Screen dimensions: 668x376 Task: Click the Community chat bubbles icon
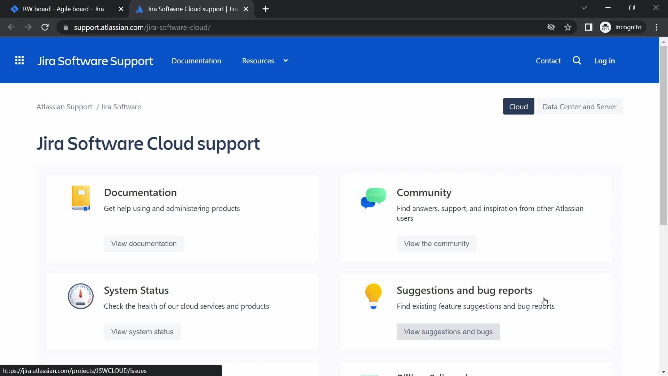click(373, 198)
